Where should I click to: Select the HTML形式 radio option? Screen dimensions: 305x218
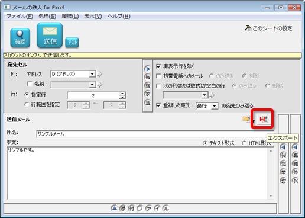[x=244, y=143]
